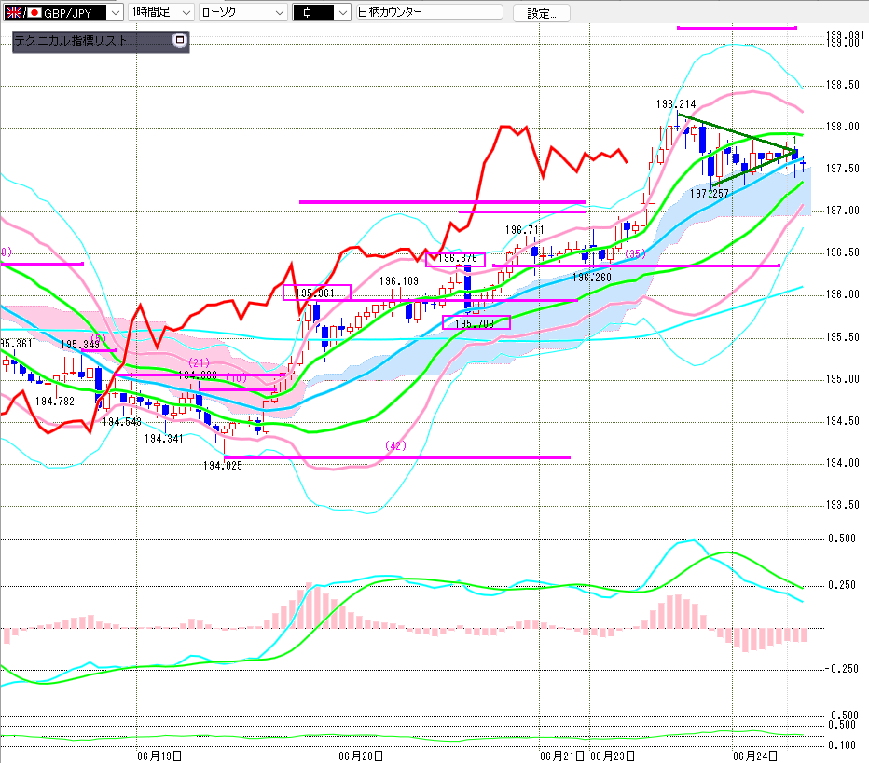Viewport: 869px width, 763px height.
Task: Click the 06月24日 date label
Action: point(755,756)
